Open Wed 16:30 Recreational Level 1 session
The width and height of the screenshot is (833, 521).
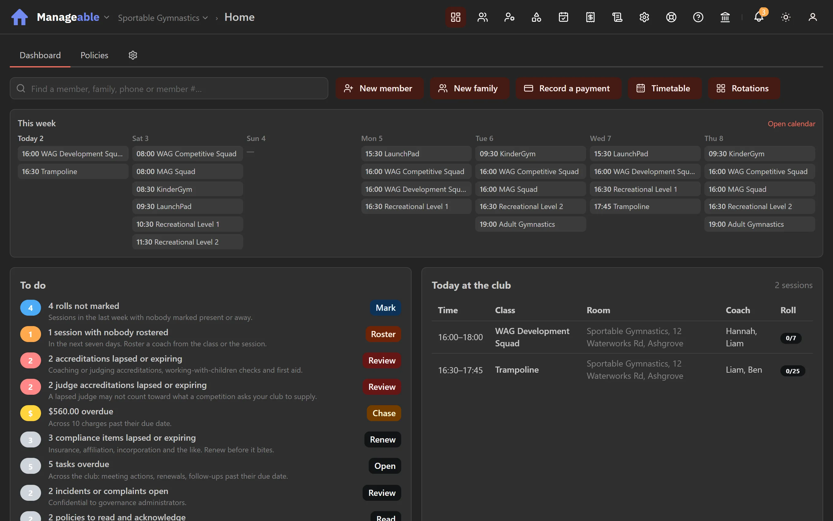tap(645, 189)
